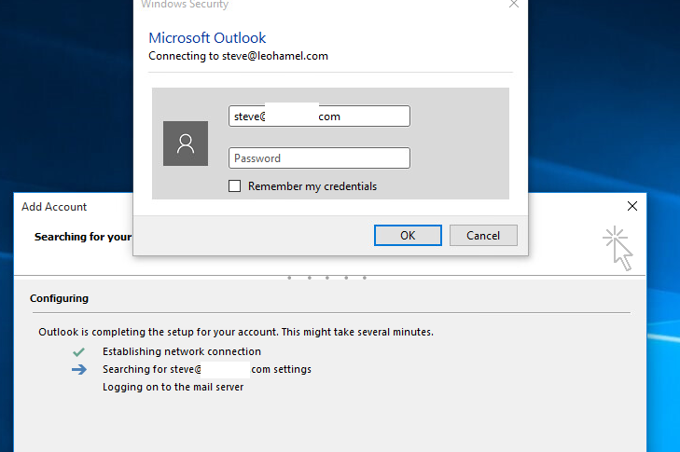Screen dimensions: 680x452
Task: Close the Windows Security dialog
Action: pyautogui.click(x=514, y=4)
